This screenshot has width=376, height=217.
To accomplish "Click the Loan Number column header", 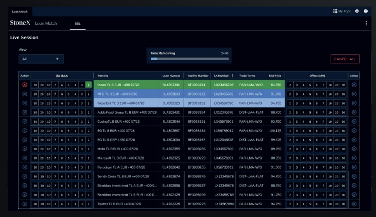I will pos(171,76).
